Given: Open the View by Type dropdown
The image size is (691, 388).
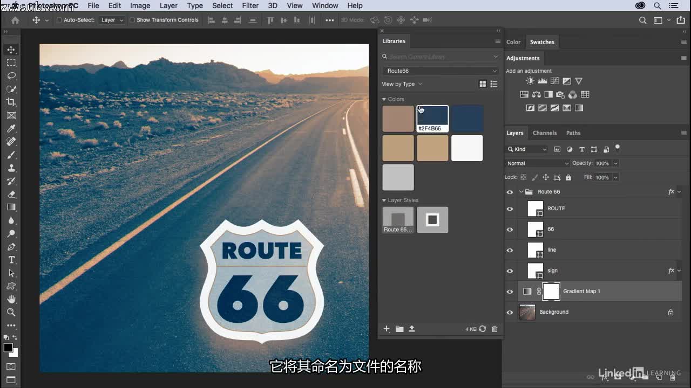Looking at the screenshot, I should [402, 84].
